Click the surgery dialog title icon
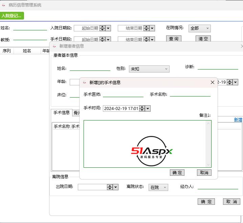243x223 pixels. [x=85, y=82]
